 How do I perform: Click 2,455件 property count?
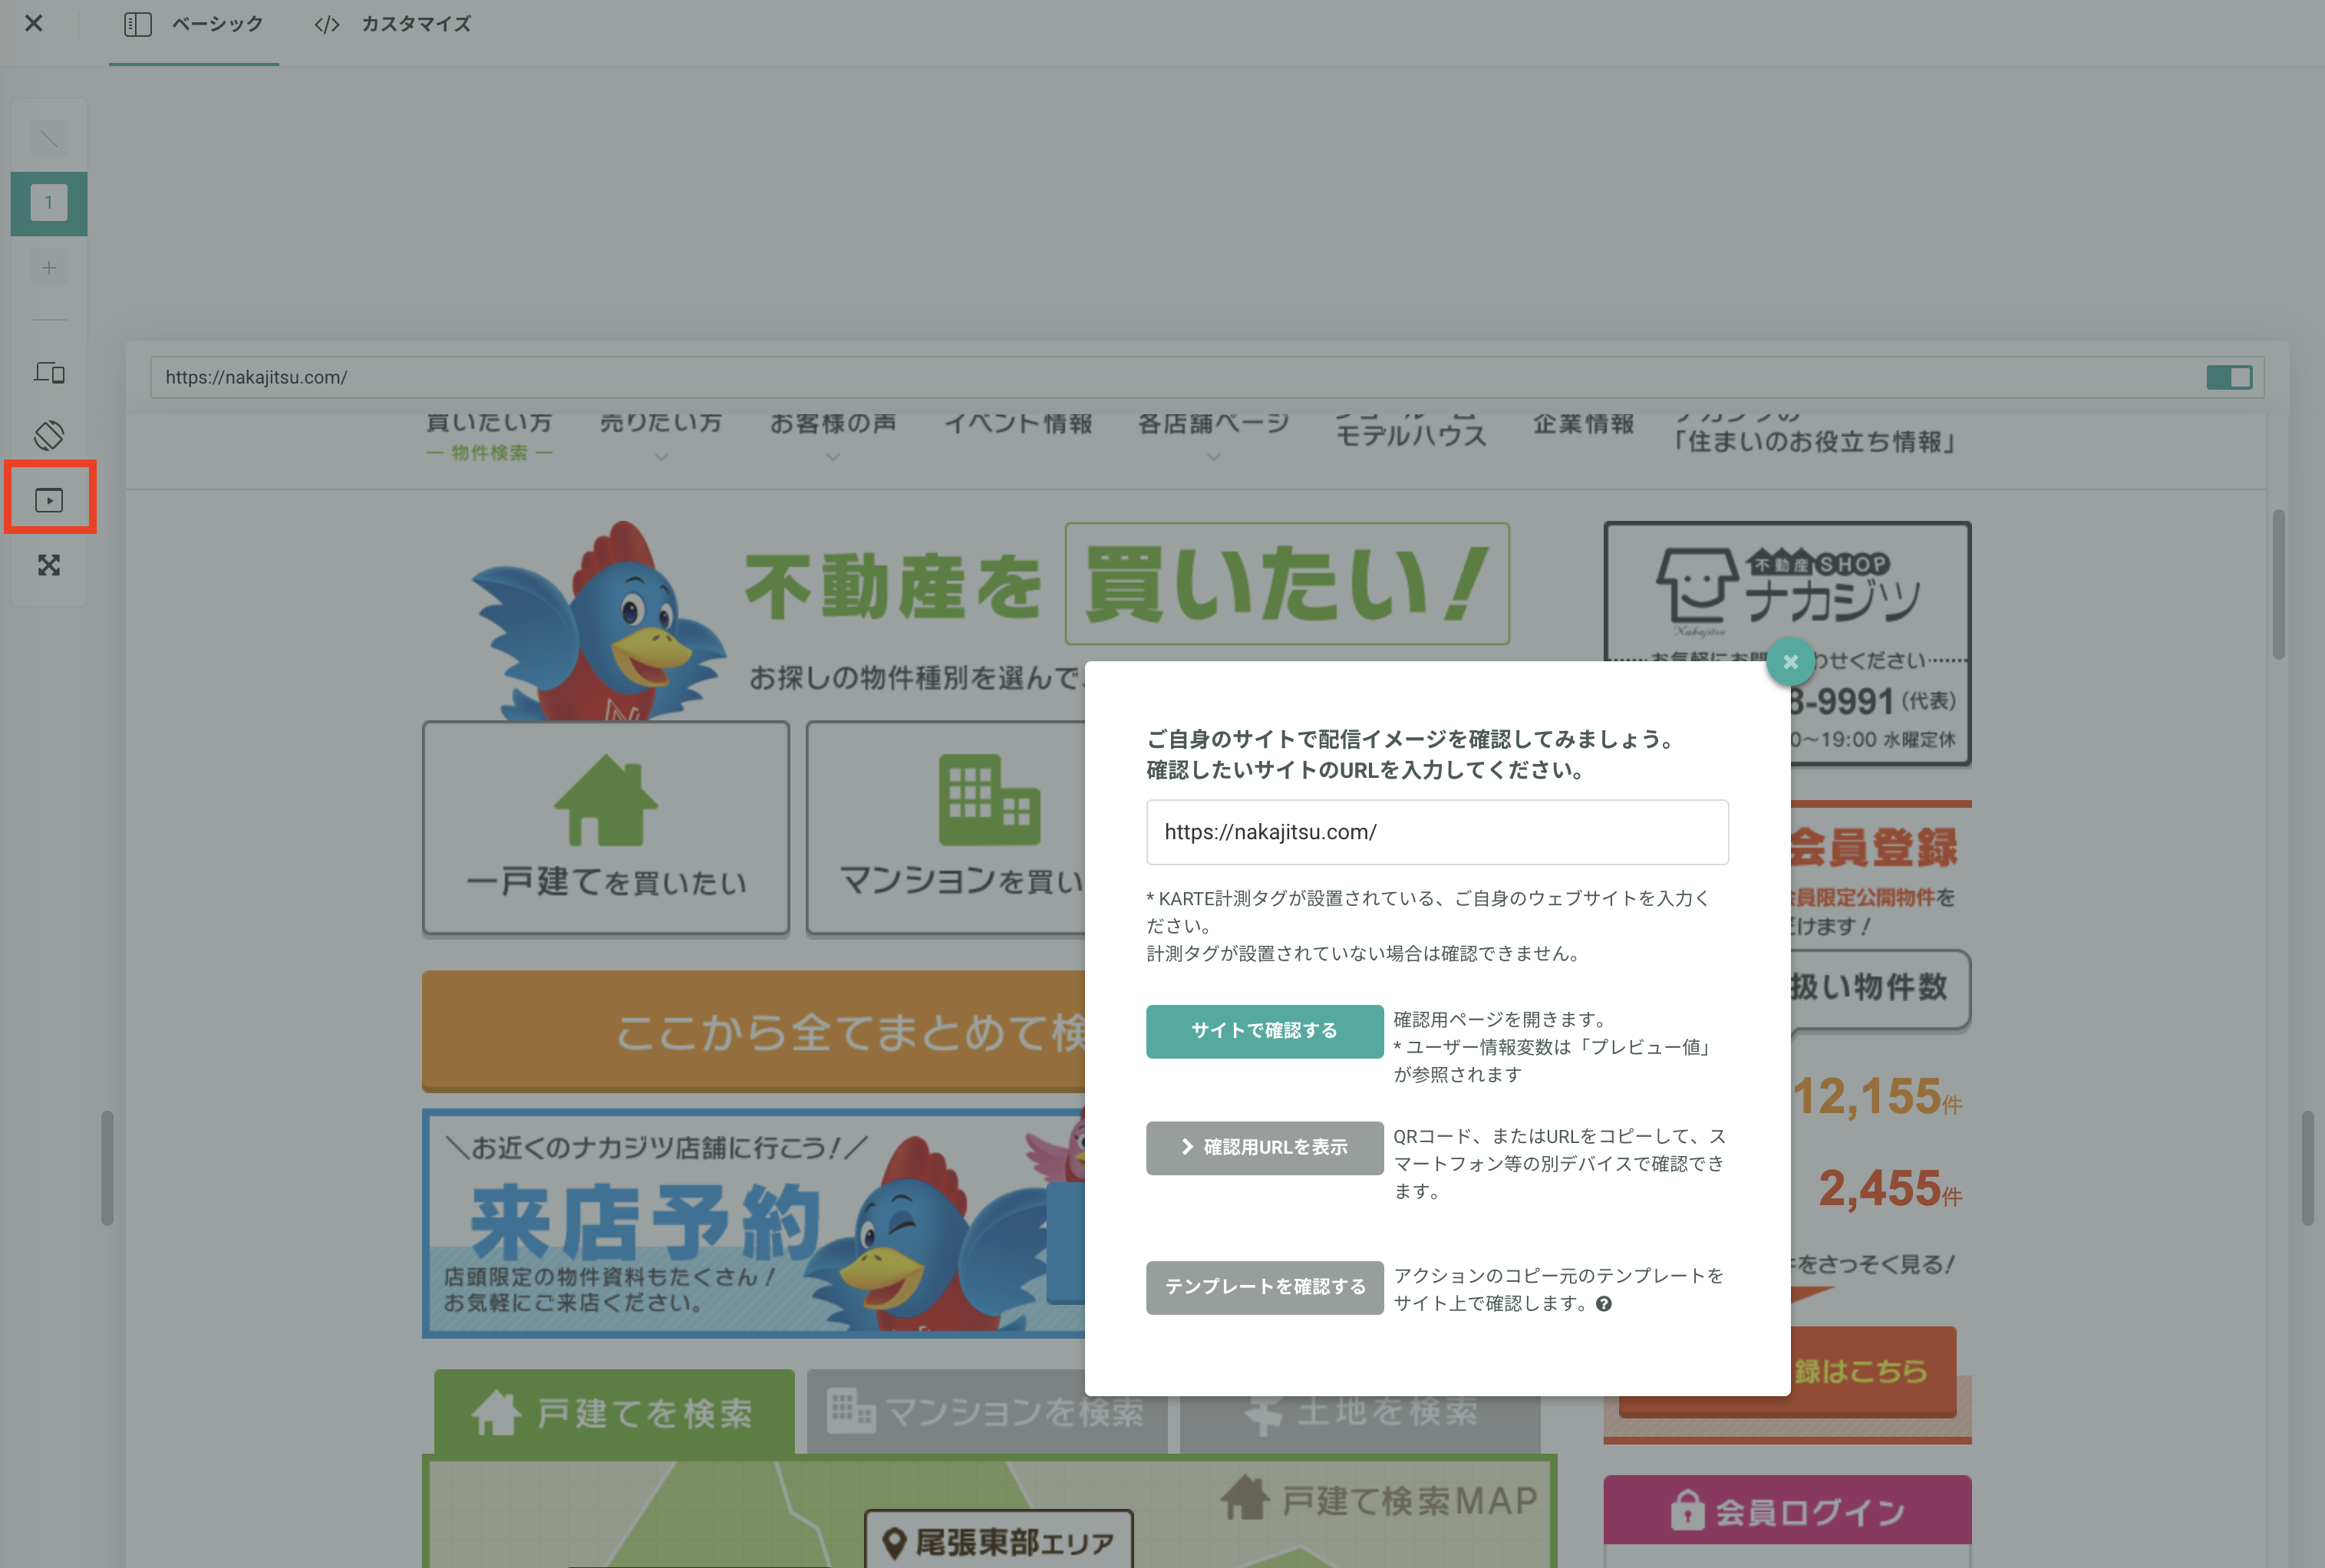pyautogui.click(x=1890, y=1188)
